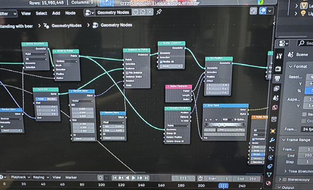Open the node editor Select menu
The image size is (313, 190).
[41, 13]
